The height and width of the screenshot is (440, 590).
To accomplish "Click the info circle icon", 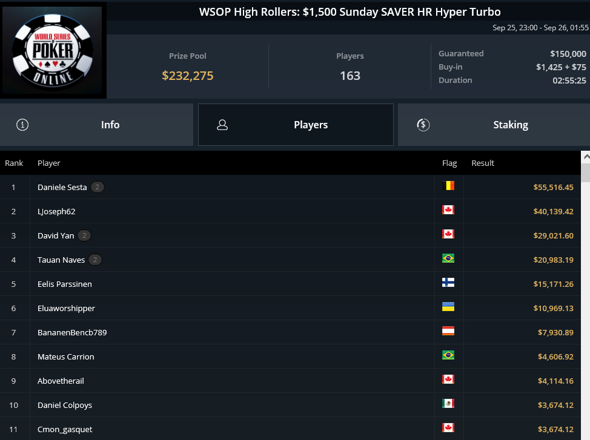I will click(x=22, y=125).
